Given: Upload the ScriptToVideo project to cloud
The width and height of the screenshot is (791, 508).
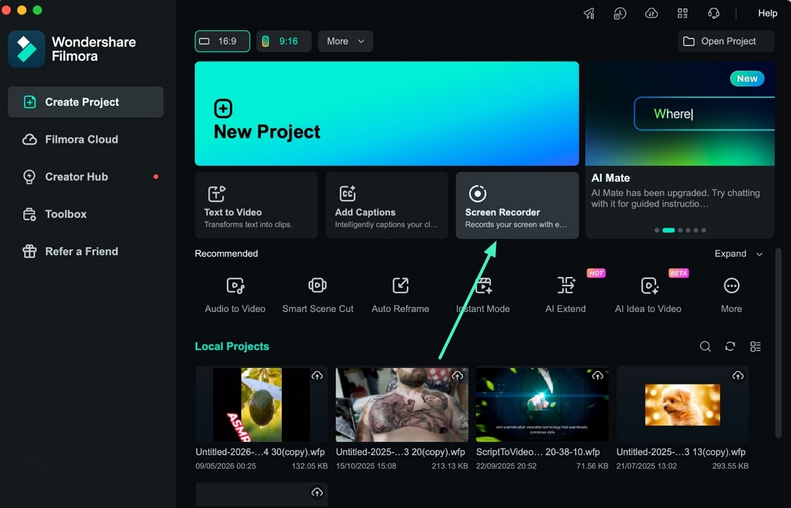Looking at the screenshot, I should [x=598, y=376].
